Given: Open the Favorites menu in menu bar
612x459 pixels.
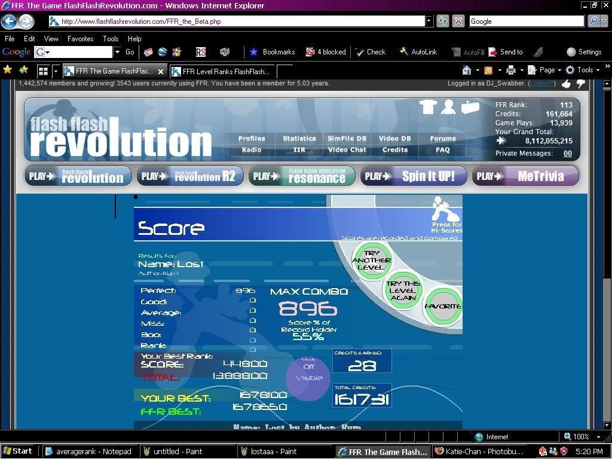Looking at the screenshot, I should (x=80, y=38).
